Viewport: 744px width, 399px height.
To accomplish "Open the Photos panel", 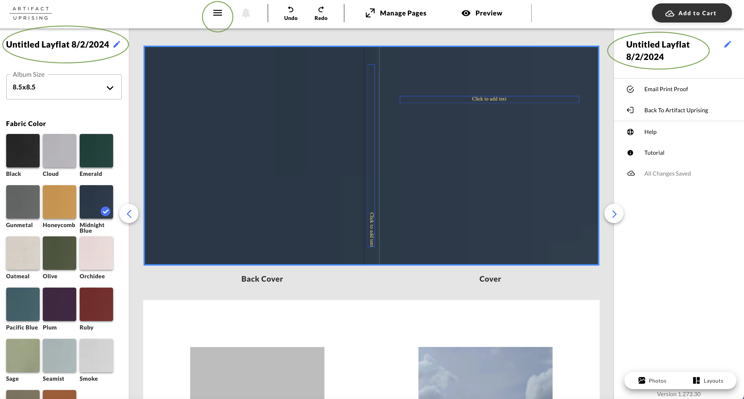I will click(x=652, y=380).
